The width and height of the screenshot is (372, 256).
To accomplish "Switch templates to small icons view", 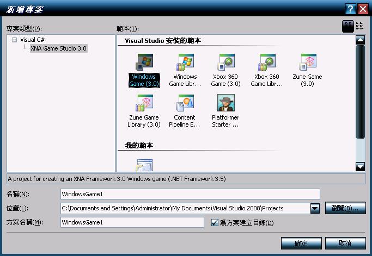I will coord(359,26).
